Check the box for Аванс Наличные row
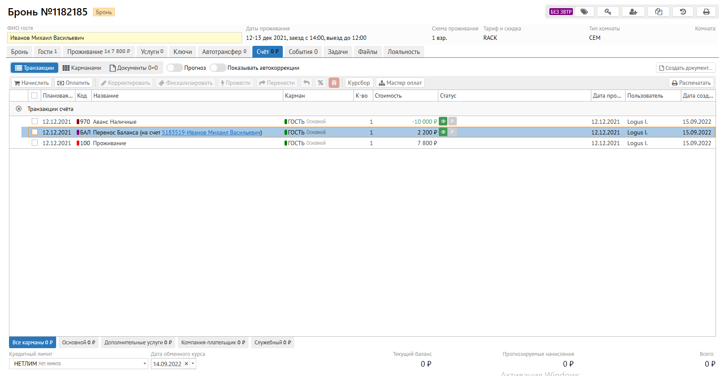The width and height of the screenshot is (722, 376). click(x=35, y=122)
